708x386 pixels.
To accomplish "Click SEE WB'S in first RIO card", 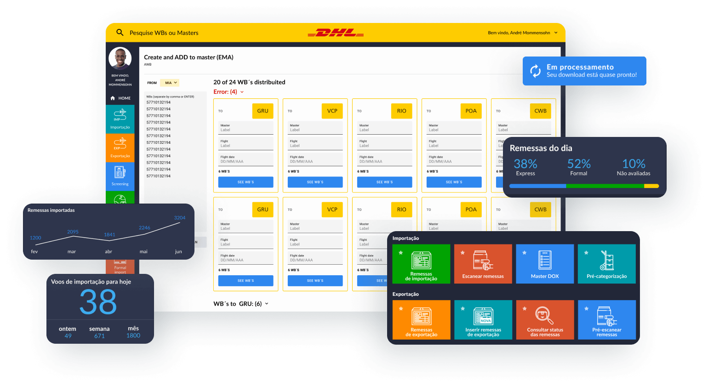I will pyautogui.click(x=384, y=182).
